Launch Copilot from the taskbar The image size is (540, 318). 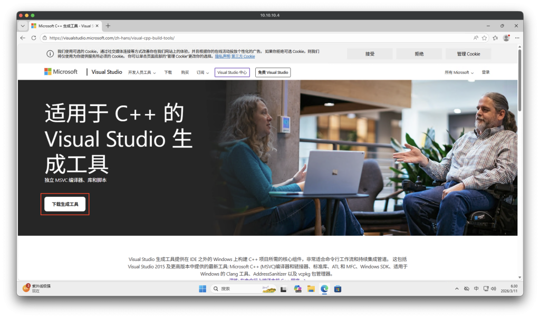pos(297,288)
